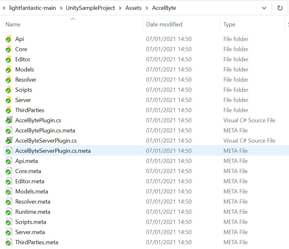Screen dimensions: 289x249
Task: Select the Api.meta file icon
Action: [x=9, y=161]
